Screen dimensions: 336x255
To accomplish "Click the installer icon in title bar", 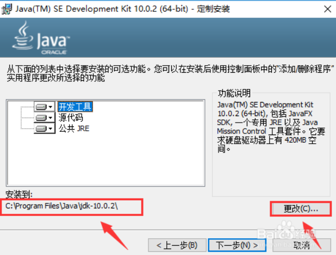I will (7, 9).
